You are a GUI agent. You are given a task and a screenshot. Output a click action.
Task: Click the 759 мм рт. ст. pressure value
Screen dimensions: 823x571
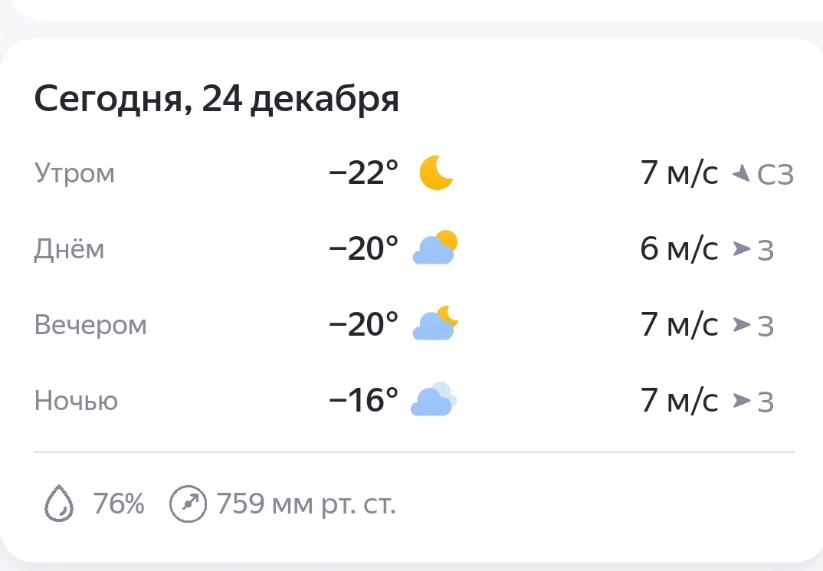pos(307,504)
